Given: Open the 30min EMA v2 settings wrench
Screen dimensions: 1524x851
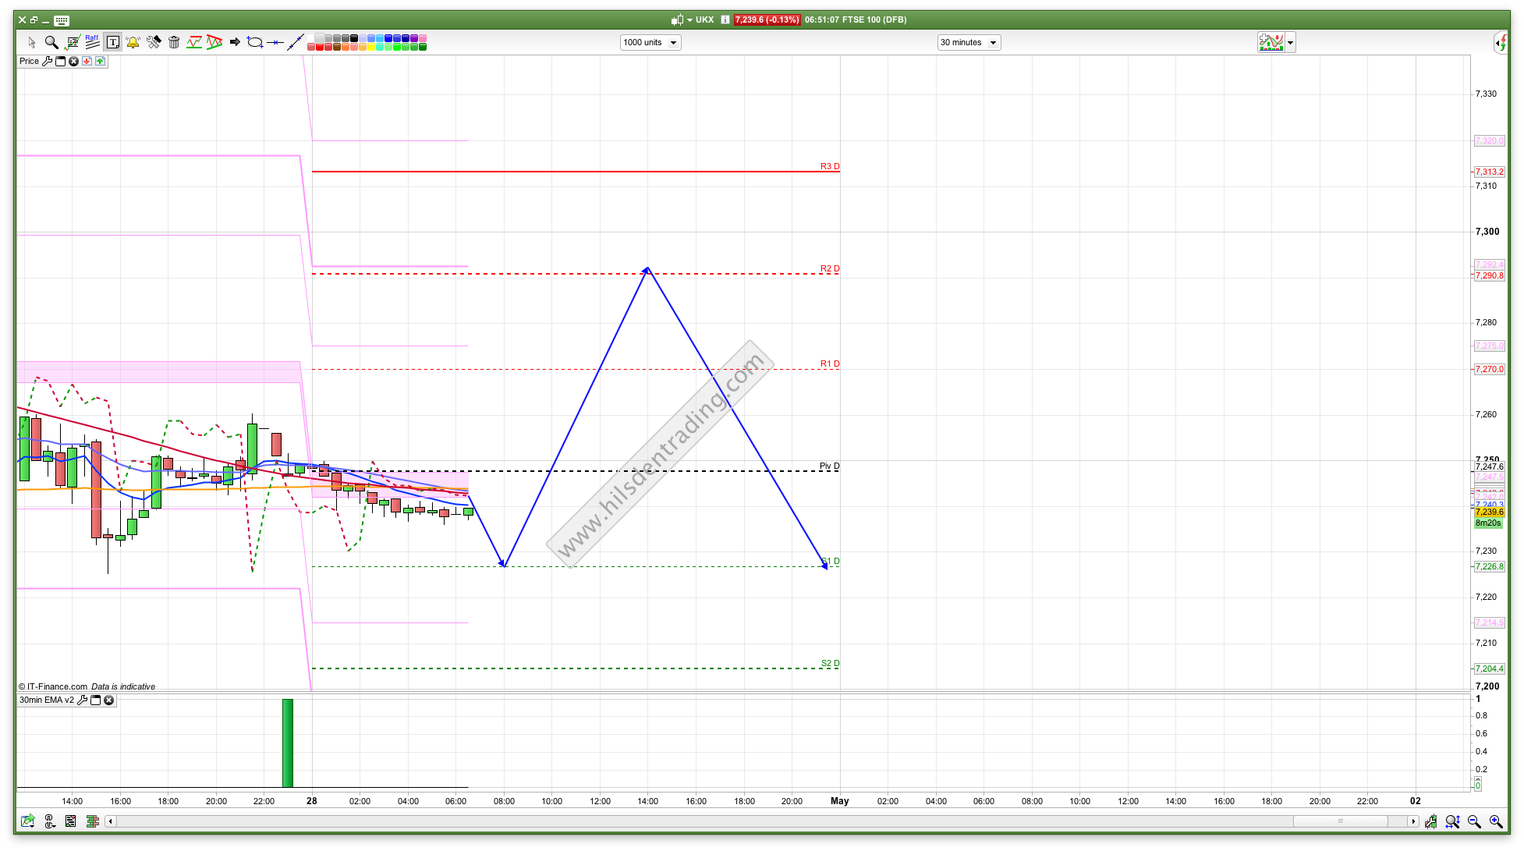Looking at the screenshot, I should pyautogui.click(x=83, y=700).
